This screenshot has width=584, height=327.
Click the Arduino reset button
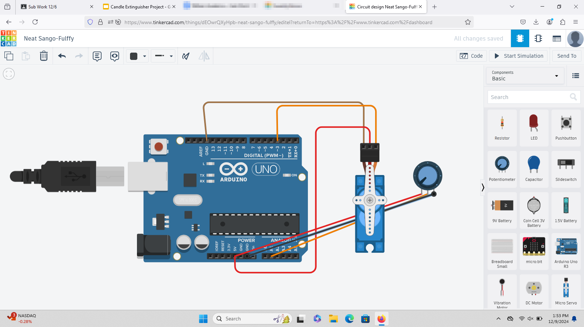[159, 147]
